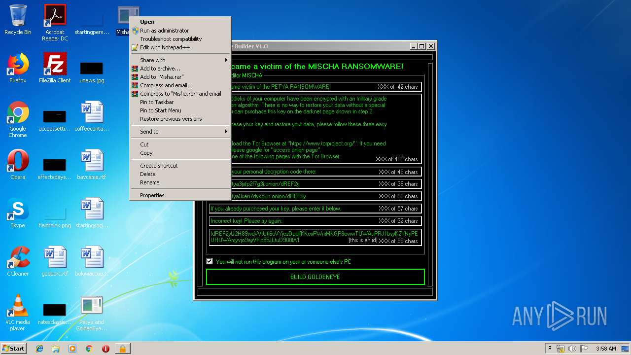Open Skype desktop shortcut

pos(18,213)
